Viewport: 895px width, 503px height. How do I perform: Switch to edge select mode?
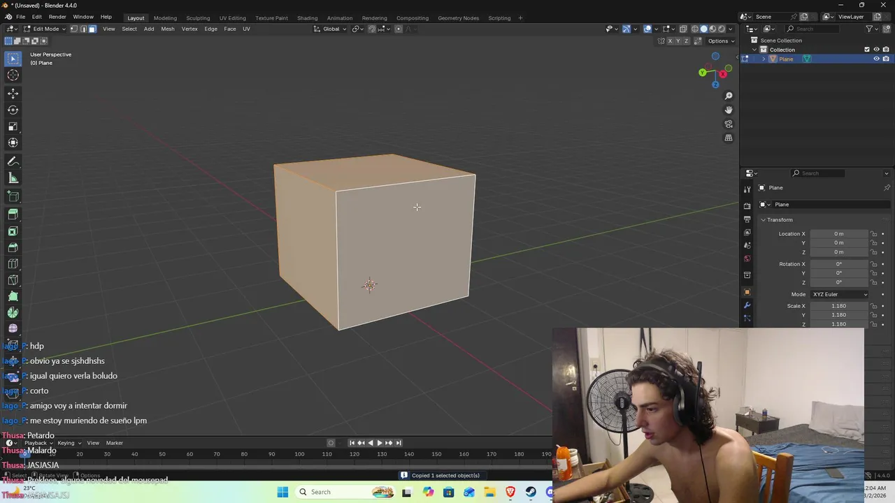[83, 29]
